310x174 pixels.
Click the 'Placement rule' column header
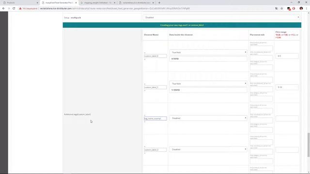tap(257, 35)
